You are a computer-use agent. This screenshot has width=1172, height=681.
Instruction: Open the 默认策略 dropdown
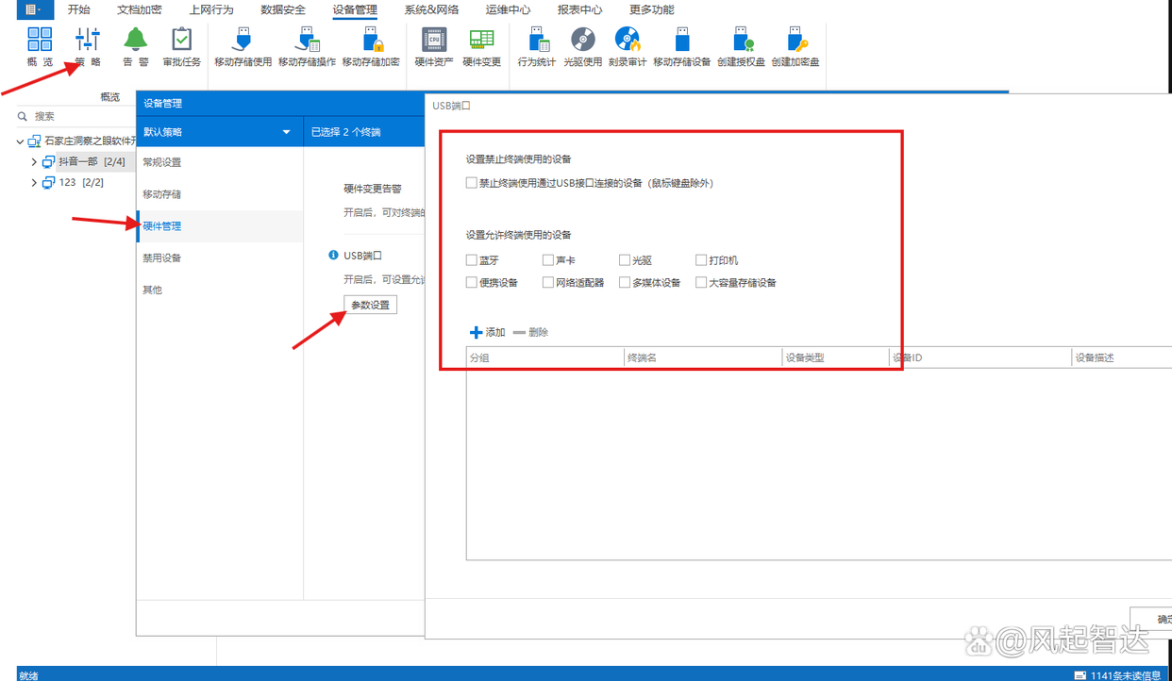pyautogui.click(x=219, y=132)
